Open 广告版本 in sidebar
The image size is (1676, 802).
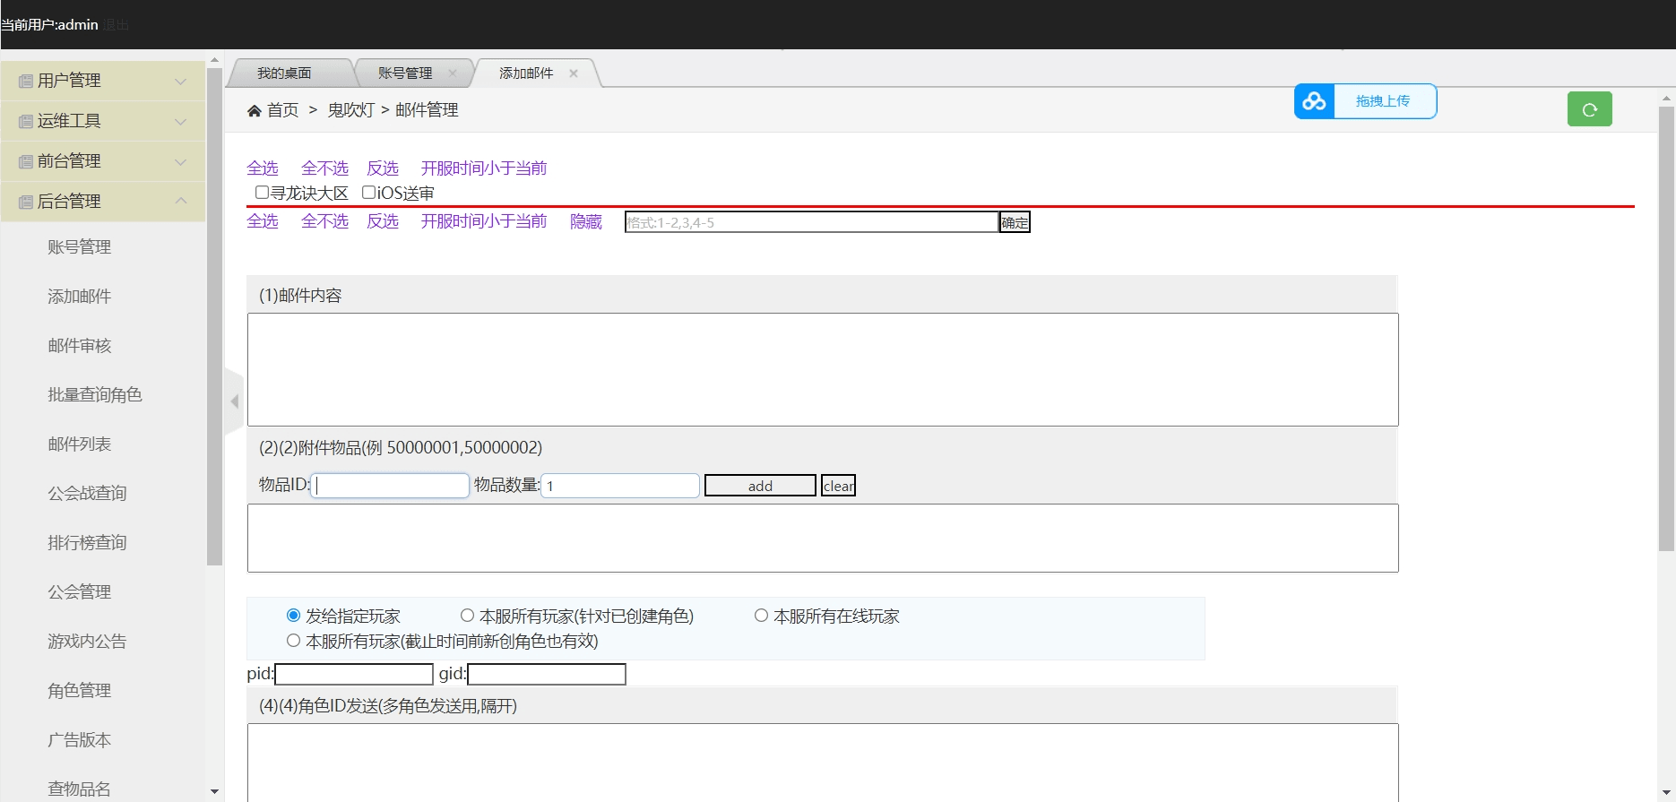pyautogui.click(x=80, y=740)
